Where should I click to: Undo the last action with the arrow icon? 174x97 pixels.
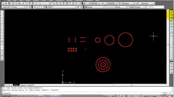tap(40, 4)
